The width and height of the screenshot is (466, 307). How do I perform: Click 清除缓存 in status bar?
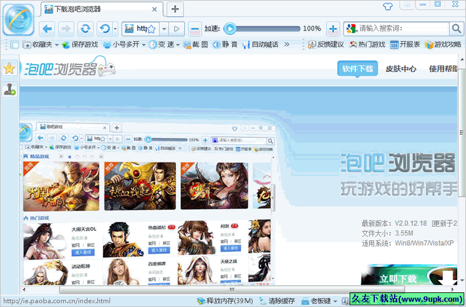point(277,301)
